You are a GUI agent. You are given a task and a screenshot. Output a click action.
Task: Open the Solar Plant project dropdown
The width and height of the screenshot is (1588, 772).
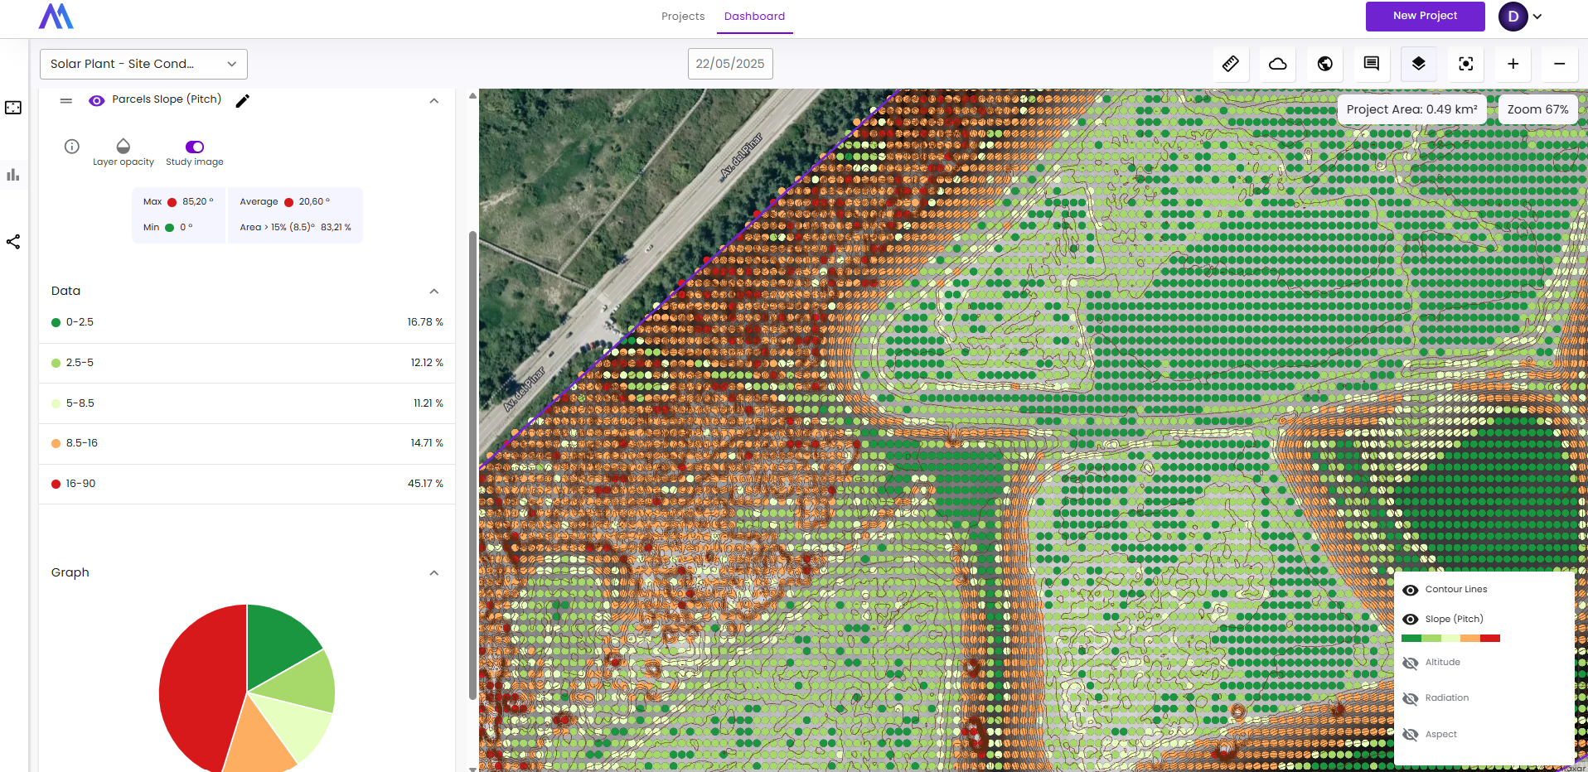pyautogui.click(x=143, y=64)
